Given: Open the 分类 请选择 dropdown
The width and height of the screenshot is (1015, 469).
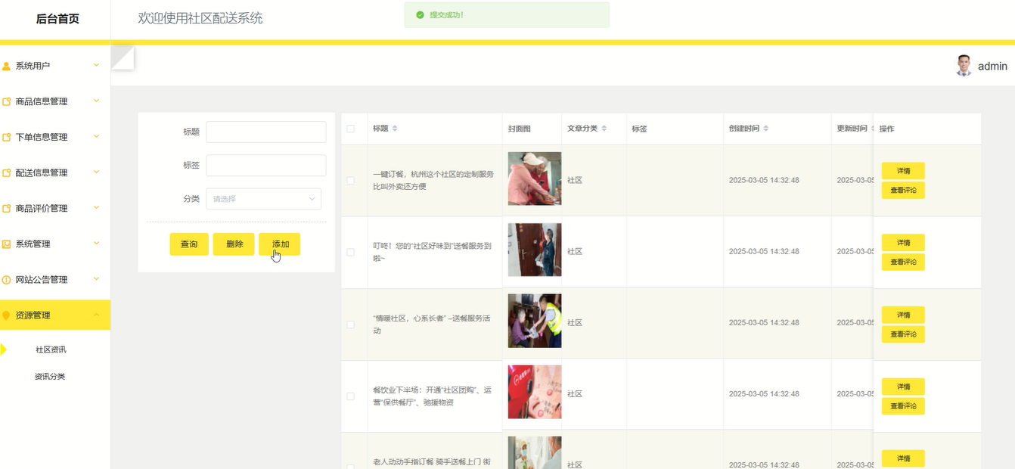Looking at the screenshot, I should click(263, 199).
